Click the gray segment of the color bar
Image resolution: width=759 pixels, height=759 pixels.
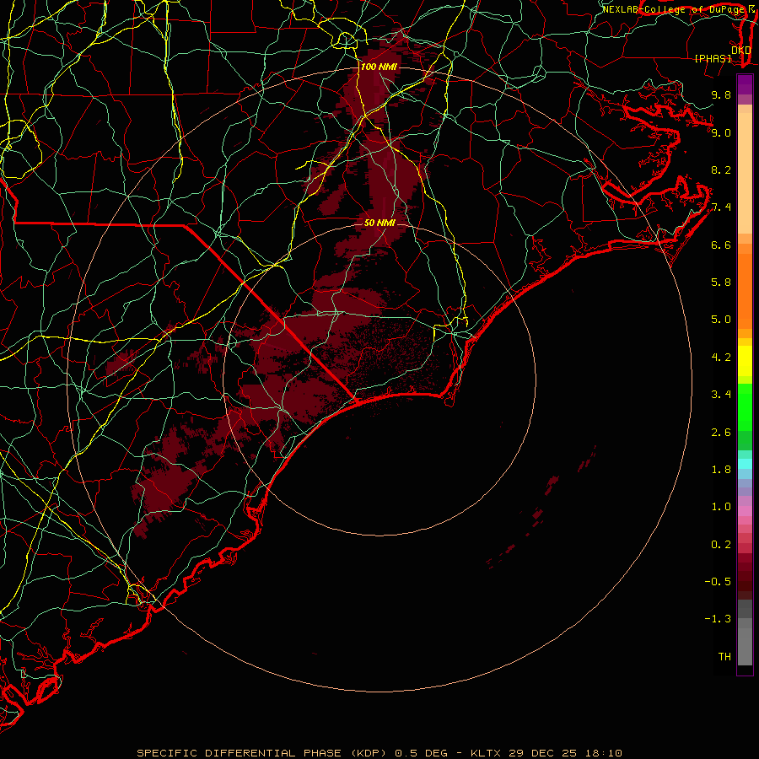(745, 633)
